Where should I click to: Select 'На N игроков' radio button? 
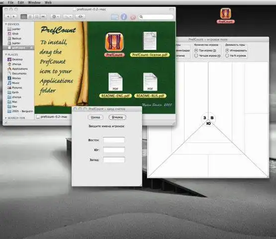click(x=227, y=56)
